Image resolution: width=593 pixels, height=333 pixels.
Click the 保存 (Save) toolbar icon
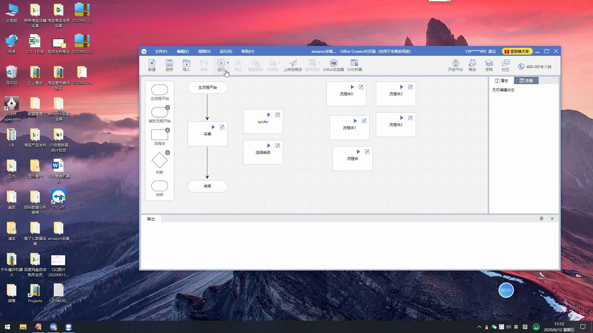point(169,65)
